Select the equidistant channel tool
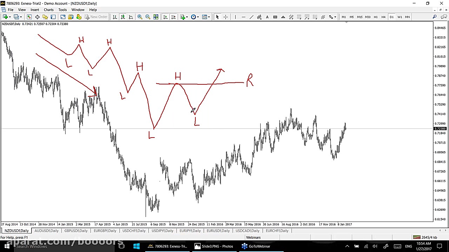The width and height of the screenshot is (449, 252). click(x=259, y=17)
